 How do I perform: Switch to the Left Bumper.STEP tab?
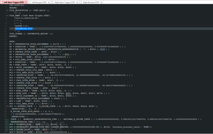pos(39,2)
